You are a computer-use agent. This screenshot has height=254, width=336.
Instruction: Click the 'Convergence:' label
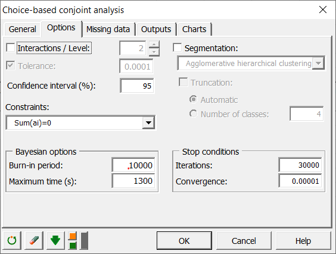pyautogui.click(x=201, y=181)
